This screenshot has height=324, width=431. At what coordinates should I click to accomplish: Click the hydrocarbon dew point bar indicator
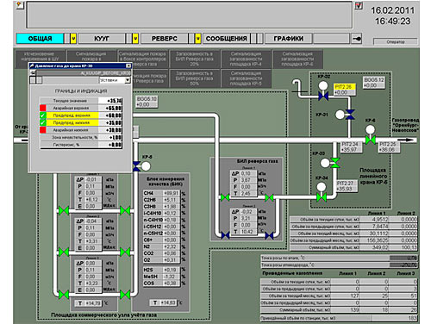click(403, 265)
